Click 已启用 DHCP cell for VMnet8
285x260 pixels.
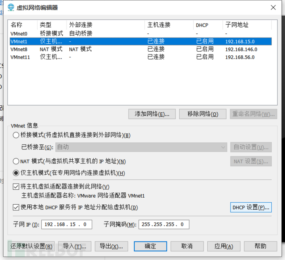(x=205, y=49)
